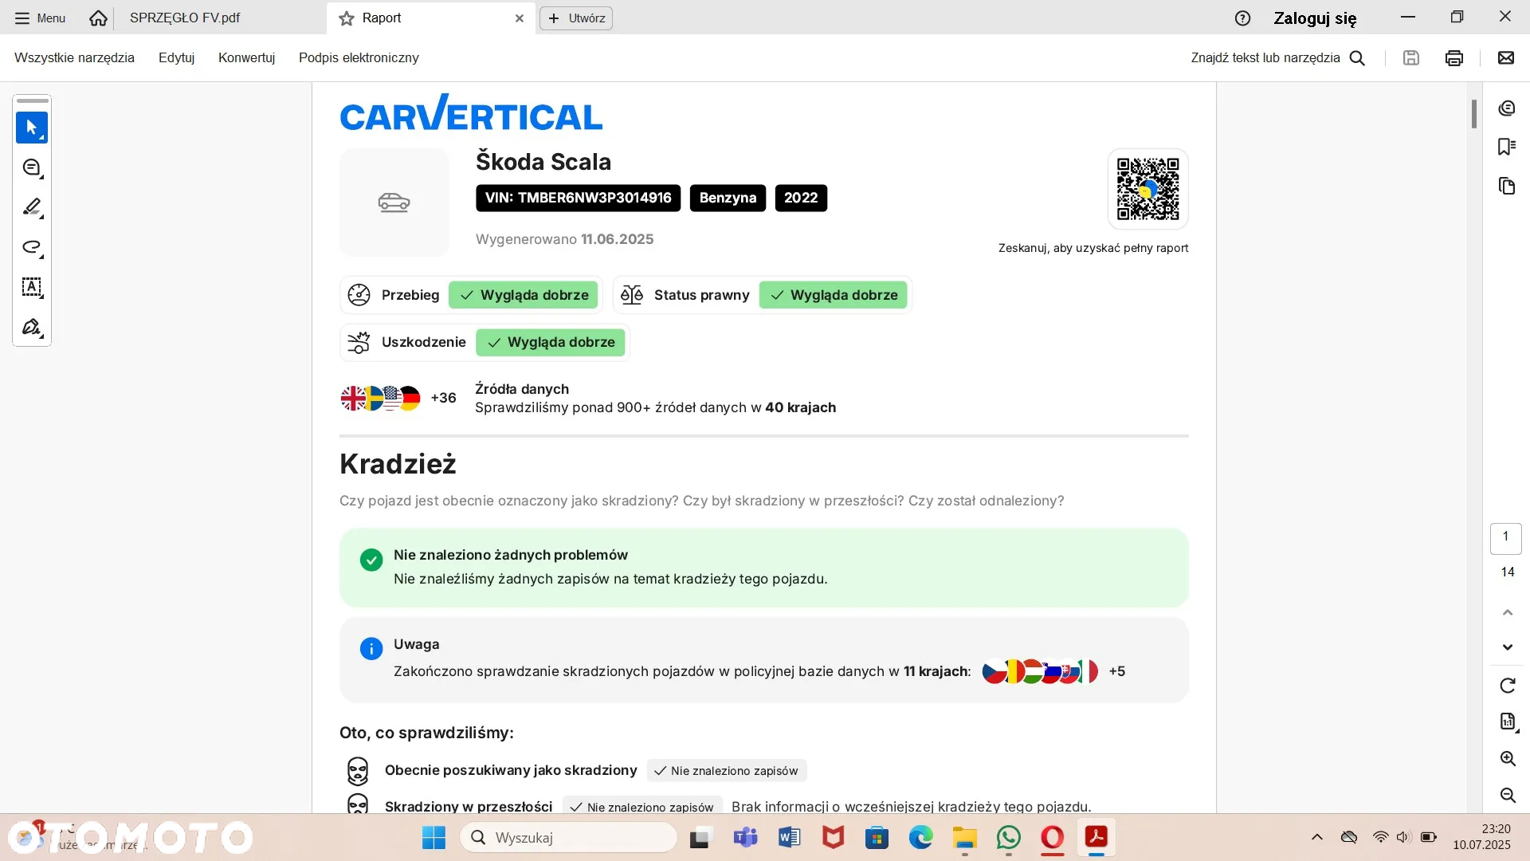Click the Kradzież section heading
The height and width of the screenshot is (861, 1530).
tap(398, 464)
